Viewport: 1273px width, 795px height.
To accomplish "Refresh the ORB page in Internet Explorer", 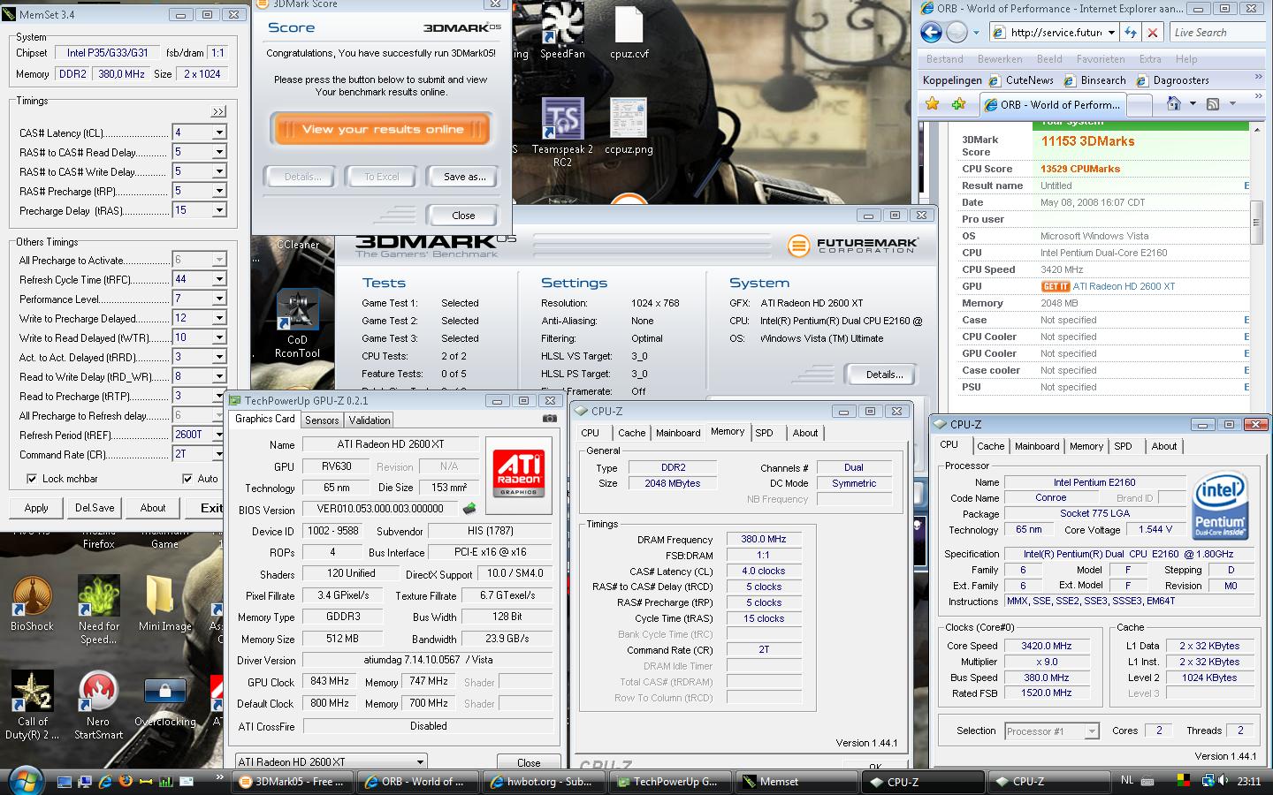I will pyautogui.click(x=1130, y=33).
